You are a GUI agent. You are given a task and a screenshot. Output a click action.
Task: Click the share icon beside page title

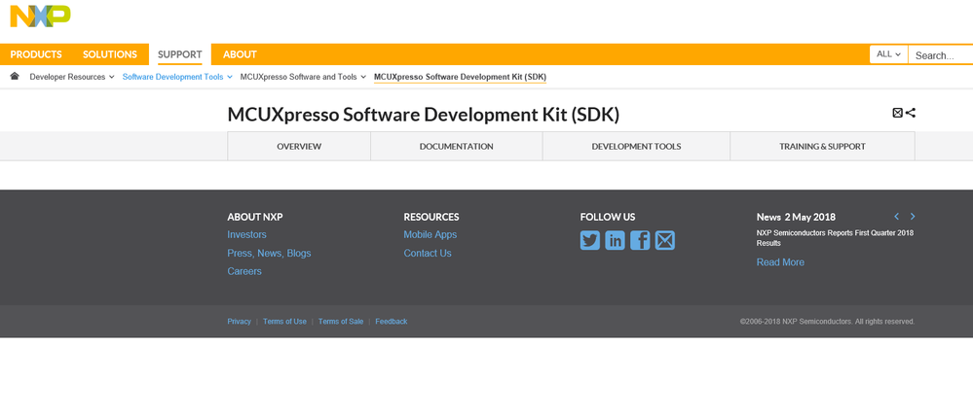(x=911, y=113)
